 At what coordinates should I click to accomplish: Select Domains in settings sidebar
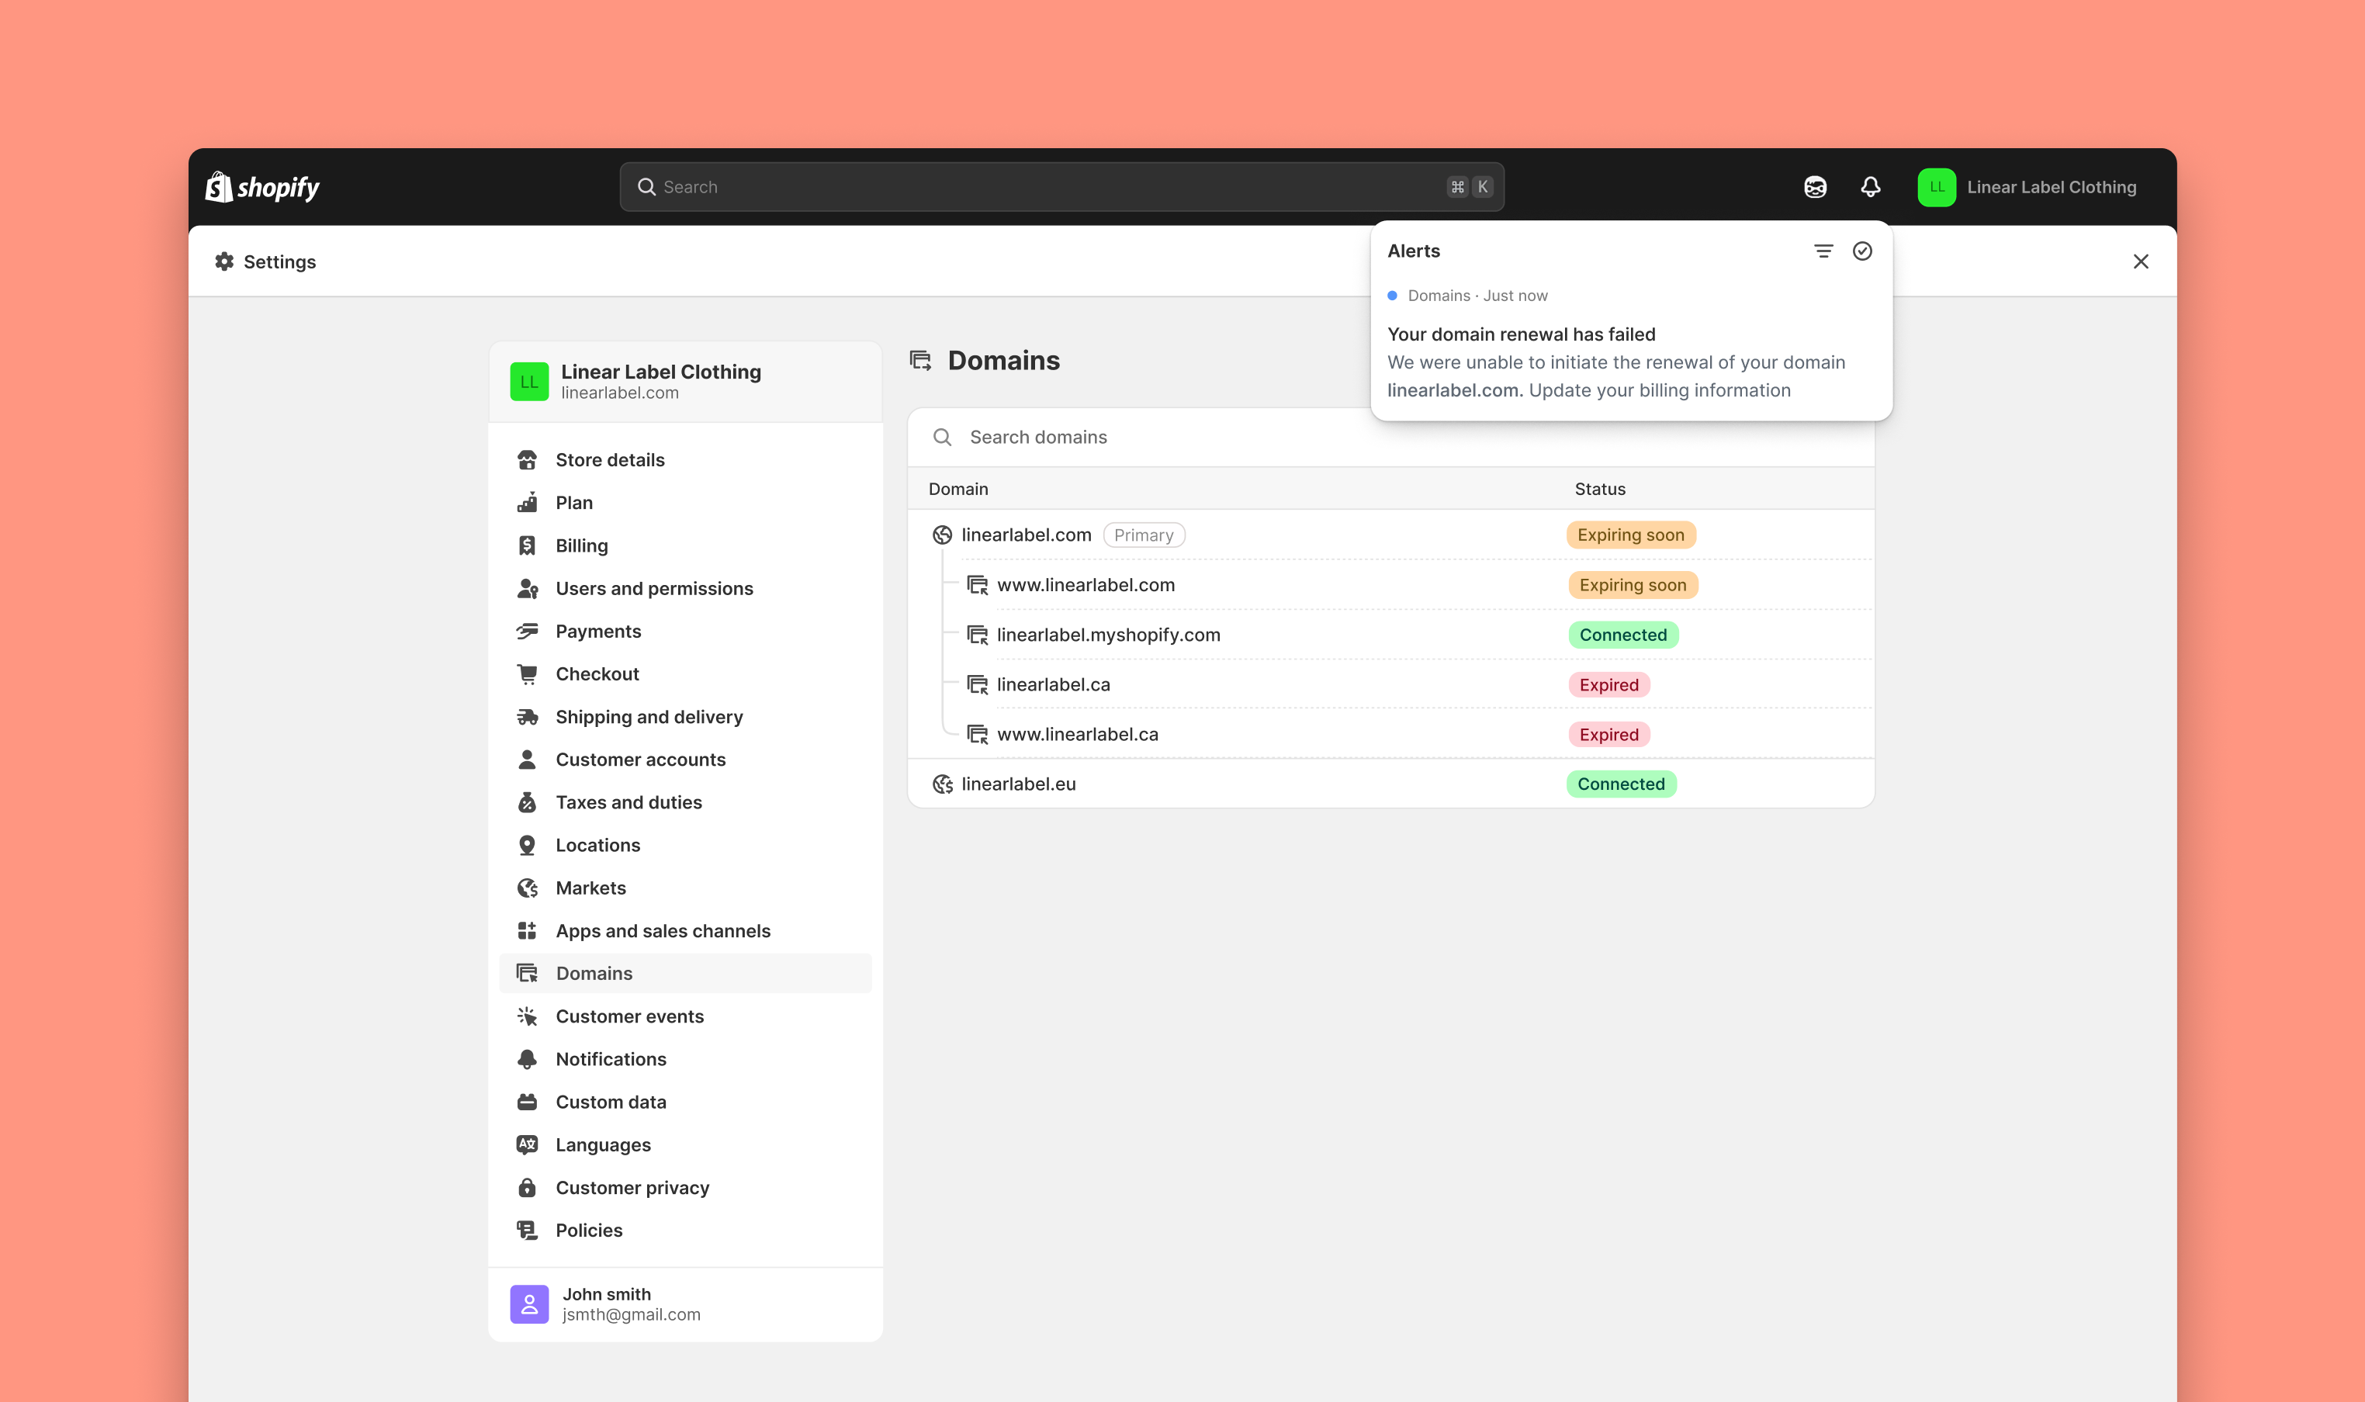tap(685, 973)
